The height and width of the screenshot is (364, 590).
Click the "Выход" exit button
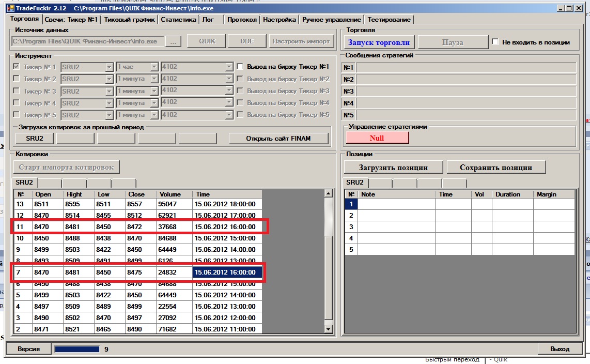[x=560, y=349]
